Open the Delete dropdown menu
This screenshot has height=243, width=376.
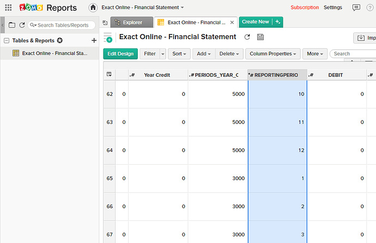229,54
